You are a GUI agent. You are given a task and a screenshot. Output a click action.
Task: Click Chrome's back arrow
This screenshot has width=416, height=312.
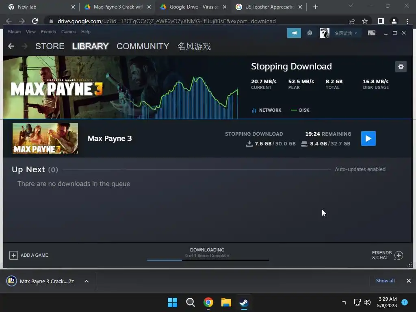pos(9,21)
